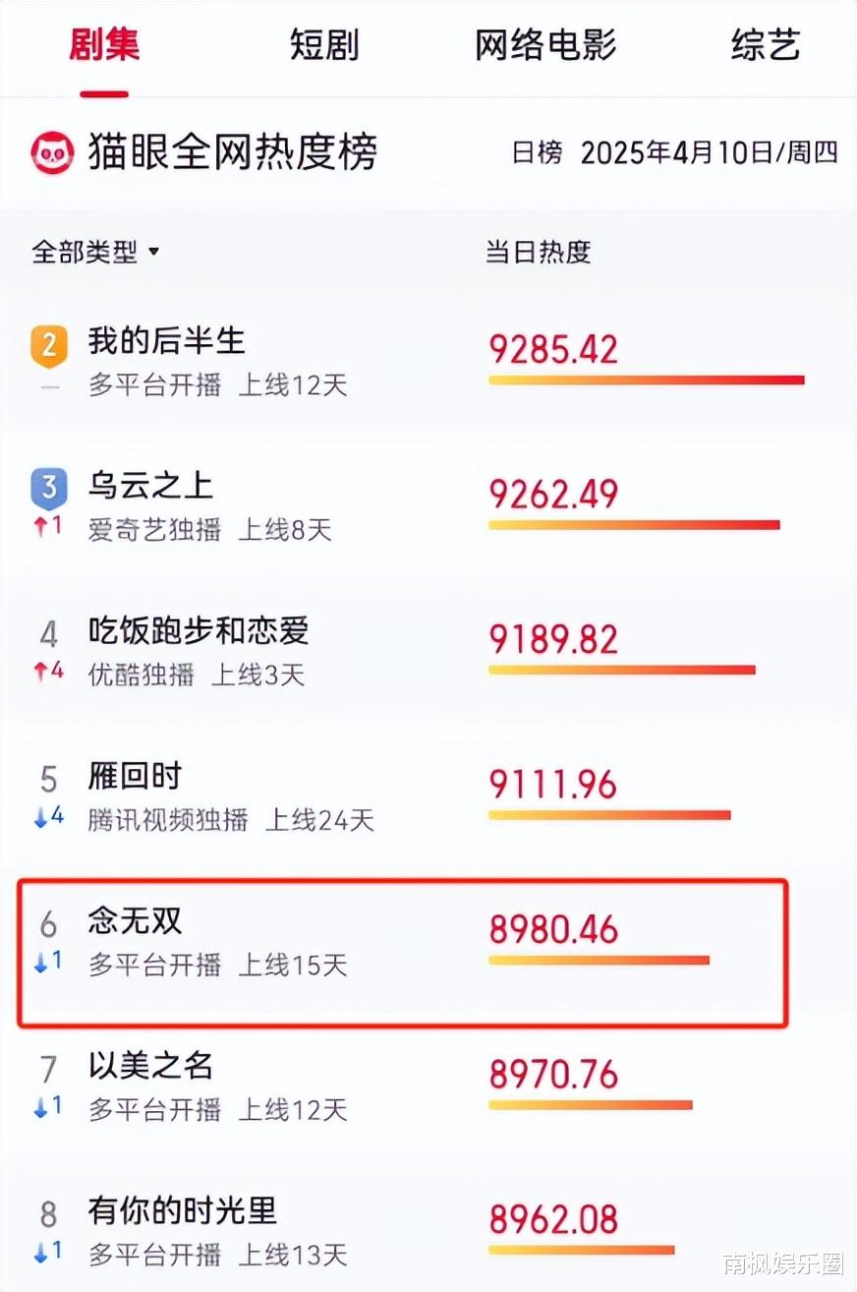
Task: Click the Maoyan cat logo icon
Action: tap(52, 153)
